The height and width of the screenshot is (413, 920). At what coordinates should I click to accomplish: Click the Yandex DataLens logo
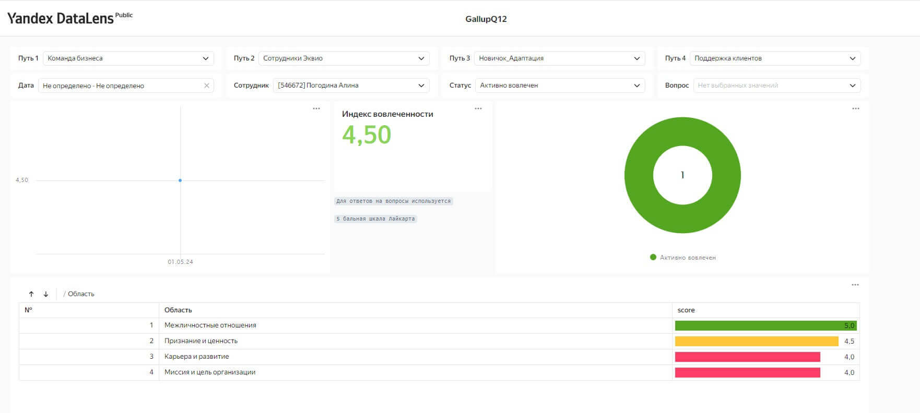61,19
